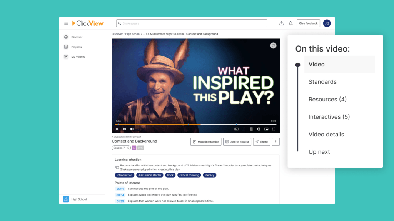Expand the collapsed breadcrumb ellipsis

(144, 34)
